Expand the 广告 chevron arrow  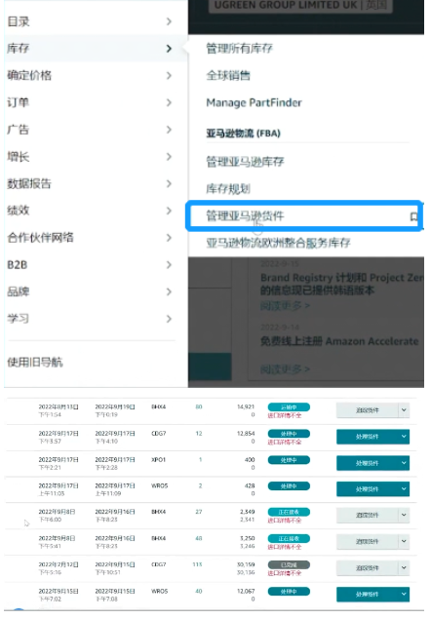click(x=169, y=130)
